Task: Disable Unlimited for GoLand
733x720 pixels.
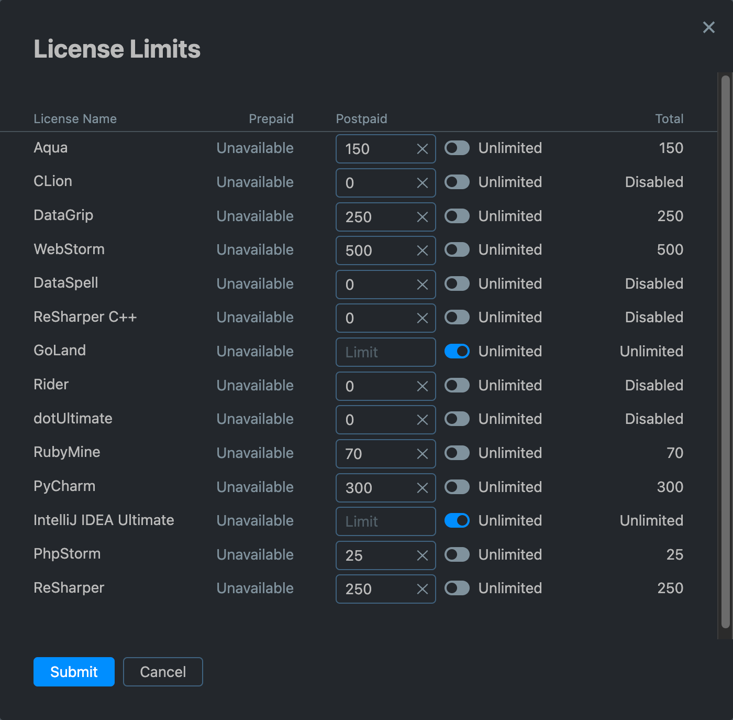Action: point(457,351)
